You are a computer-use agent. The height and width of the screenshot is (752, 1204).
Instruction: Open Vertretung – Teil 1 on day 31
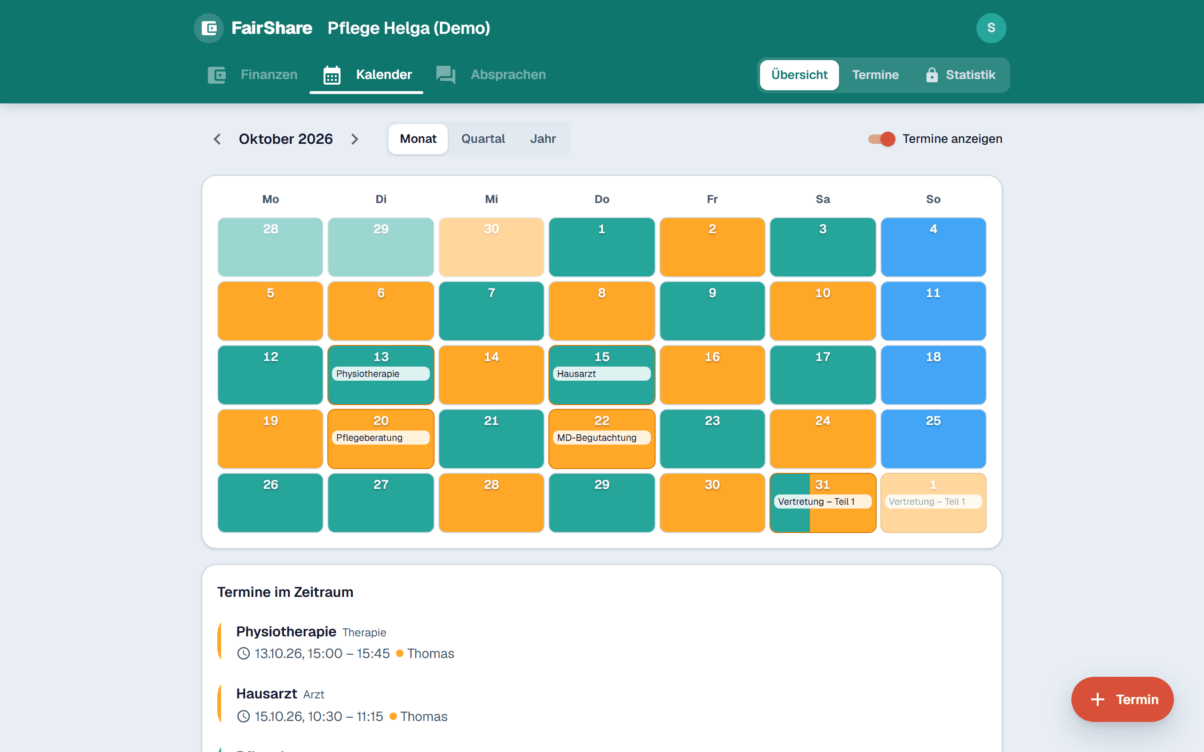823,502
